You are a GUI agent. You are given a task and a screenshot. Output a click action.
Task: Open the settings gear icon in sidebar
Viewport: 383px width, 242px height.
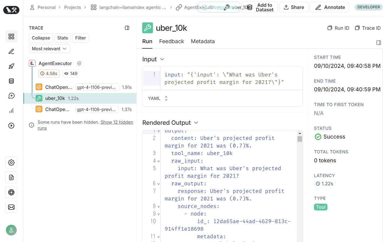point(11,163)
